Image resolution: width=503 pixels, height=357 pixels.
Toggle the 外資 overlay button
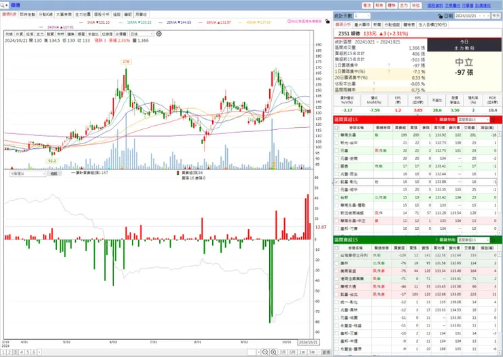tap(19, 34)
